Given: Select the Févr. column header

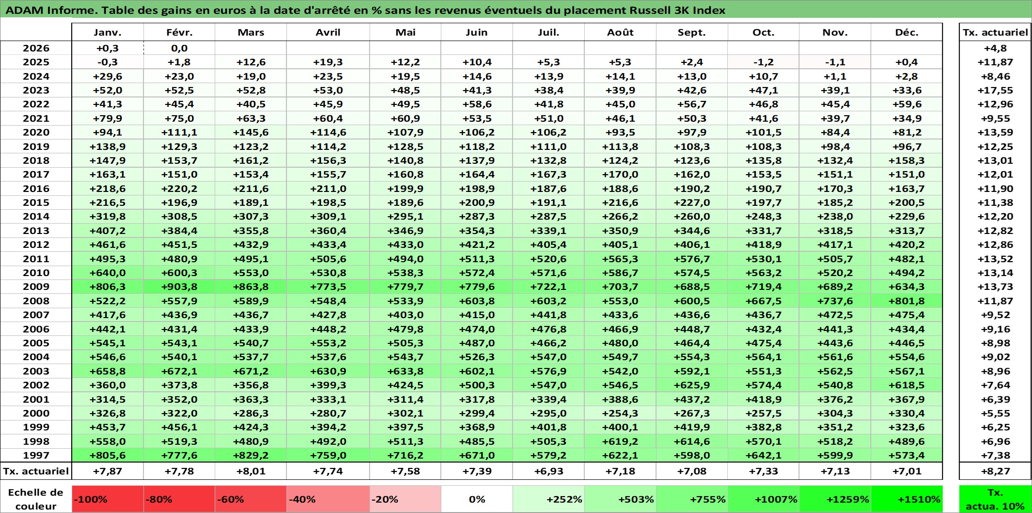Looking at the screenshot, I should [180, 32].
